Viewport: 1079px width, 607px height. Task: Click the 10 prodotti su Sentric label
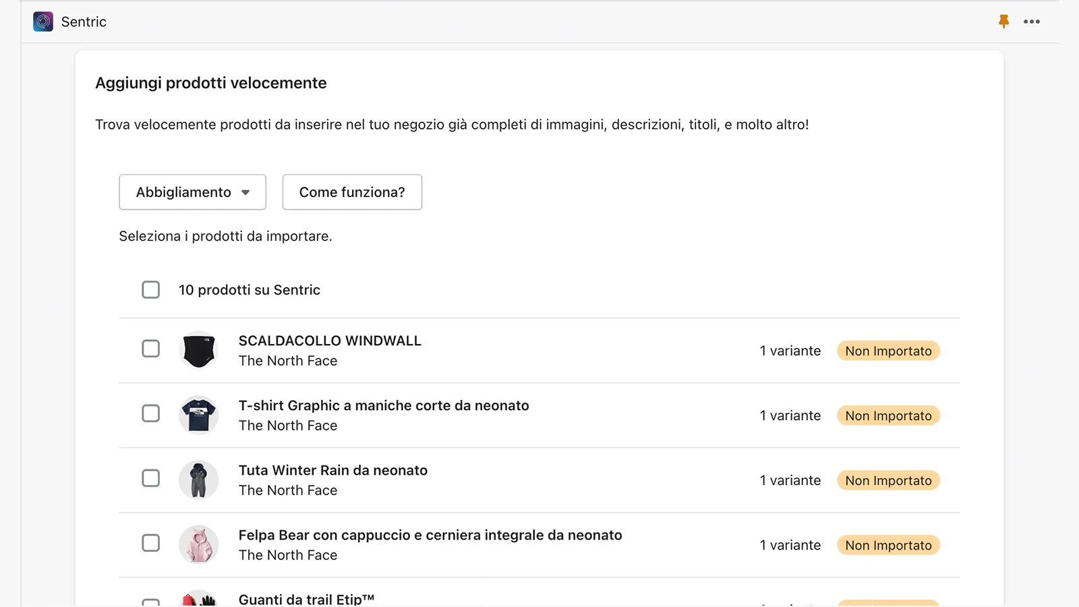(x=250, y=290)
